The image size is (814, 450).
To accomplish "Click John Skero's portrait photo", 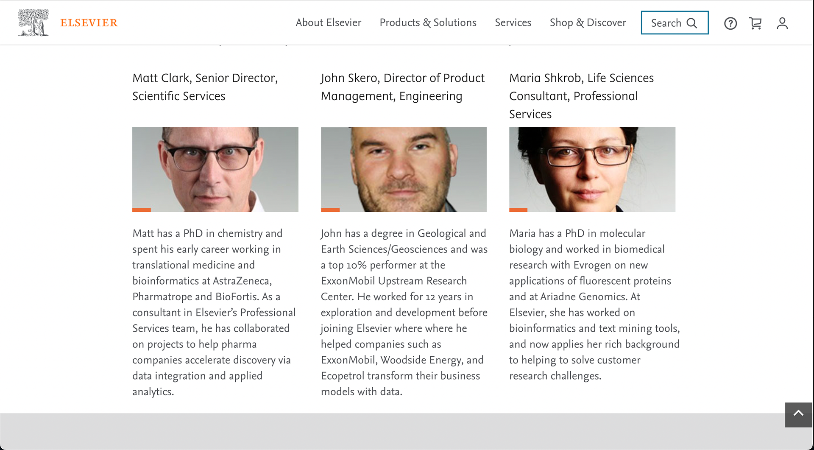I will point(404,169).
